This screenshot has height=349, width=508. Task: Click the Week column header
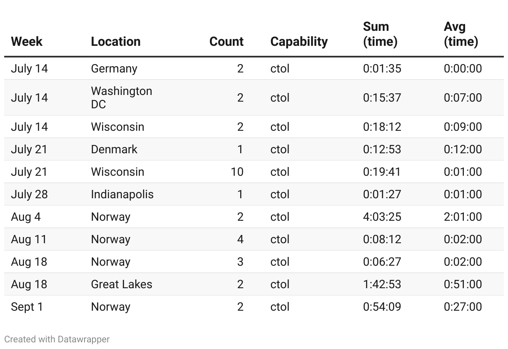coord(27,41)
